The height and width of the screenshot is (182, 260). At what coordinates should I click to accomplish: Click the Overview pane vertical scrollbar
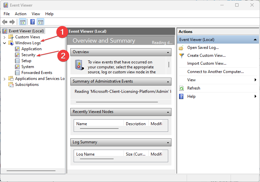169,65
